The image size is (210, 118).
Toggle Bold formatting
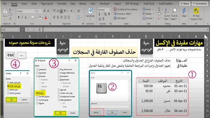point(19,17)
